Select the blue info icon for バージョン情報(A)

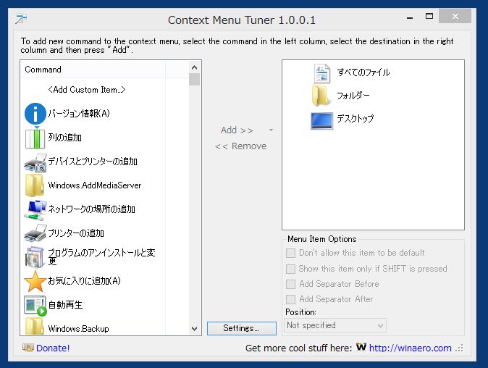coord(35,114)
